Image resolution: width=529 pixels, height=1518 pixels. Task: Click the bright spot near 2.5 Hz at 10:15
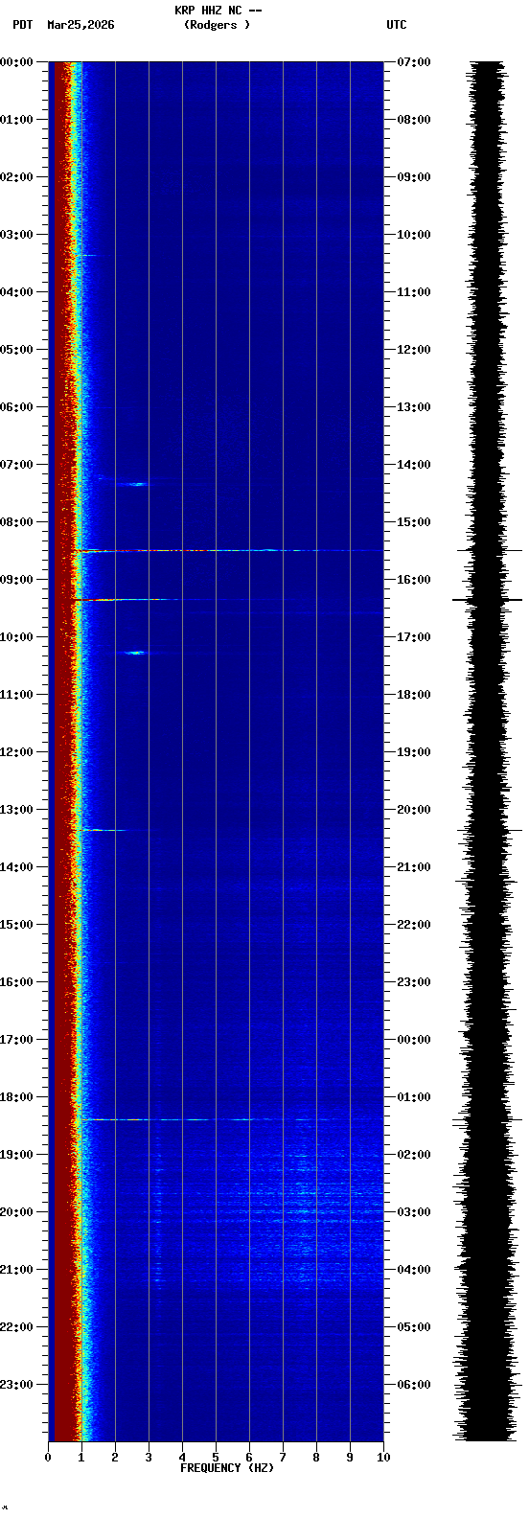(x=134, y=653)
